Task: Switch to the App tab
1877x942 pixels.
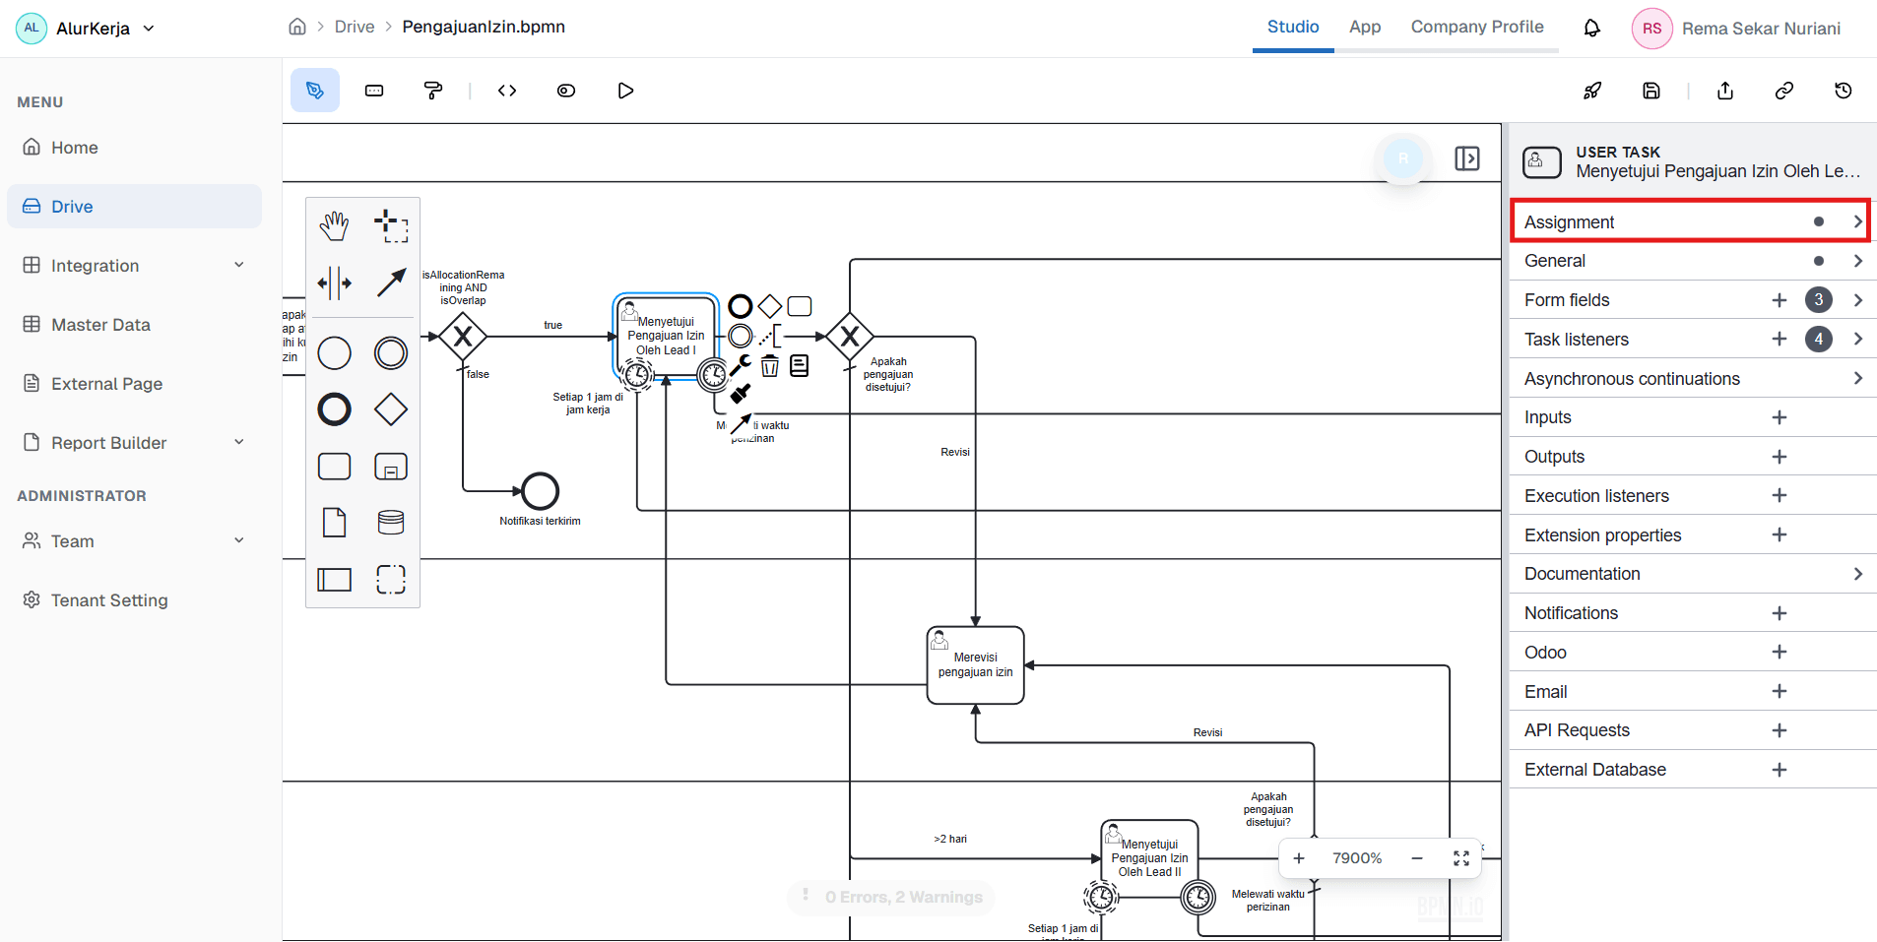Action: coord(1365,27)
